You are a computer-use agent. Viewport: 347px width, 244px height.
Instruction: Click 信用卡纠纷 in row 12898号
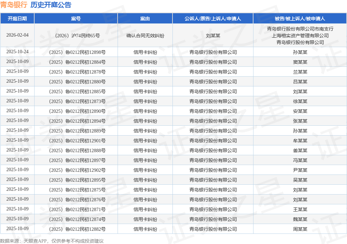[145, 52]
